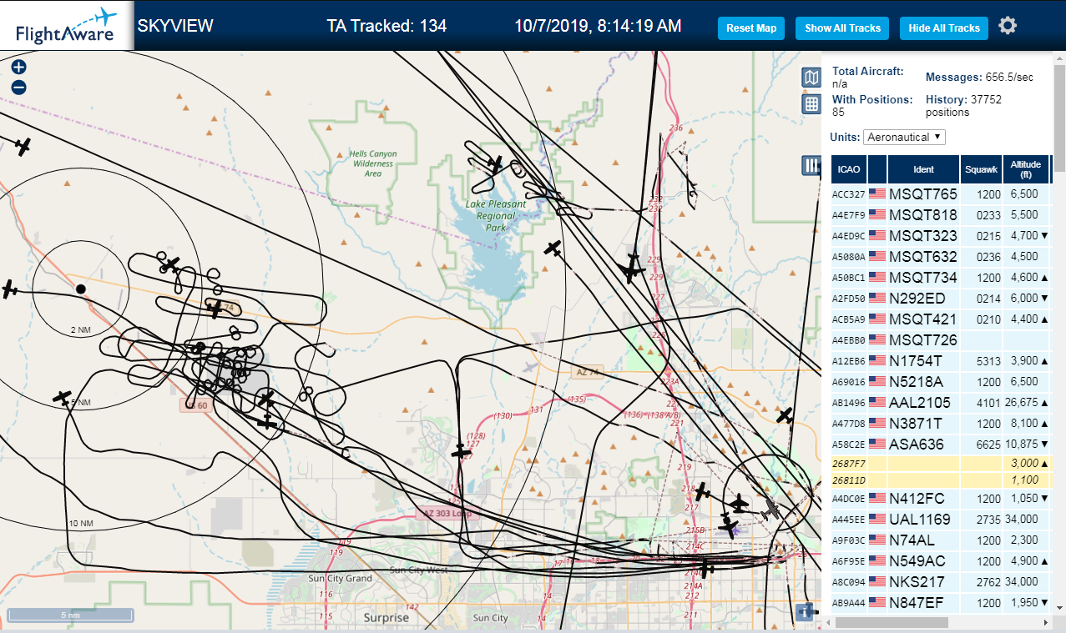Select the MSQT765 aircraft row

(x=940, y=194)
